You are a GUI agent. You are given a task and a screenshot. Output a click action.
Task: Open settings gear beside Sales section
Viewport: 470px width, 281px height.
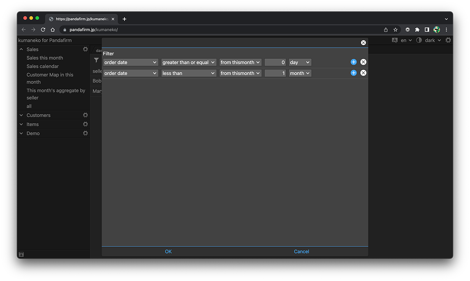(x=85, y=49)
